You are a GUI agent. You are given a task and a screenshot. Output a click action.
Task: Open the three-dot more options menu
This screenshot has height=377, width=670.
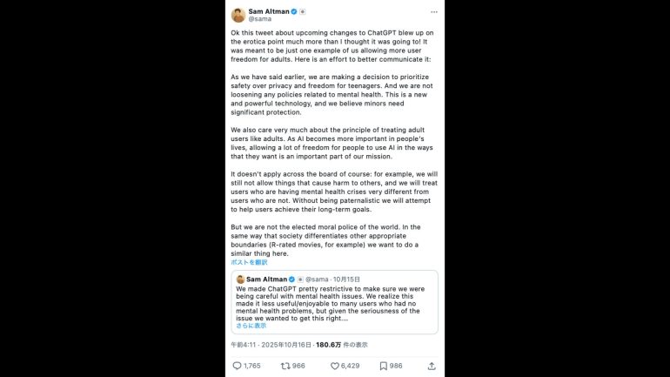pos(433,12)
